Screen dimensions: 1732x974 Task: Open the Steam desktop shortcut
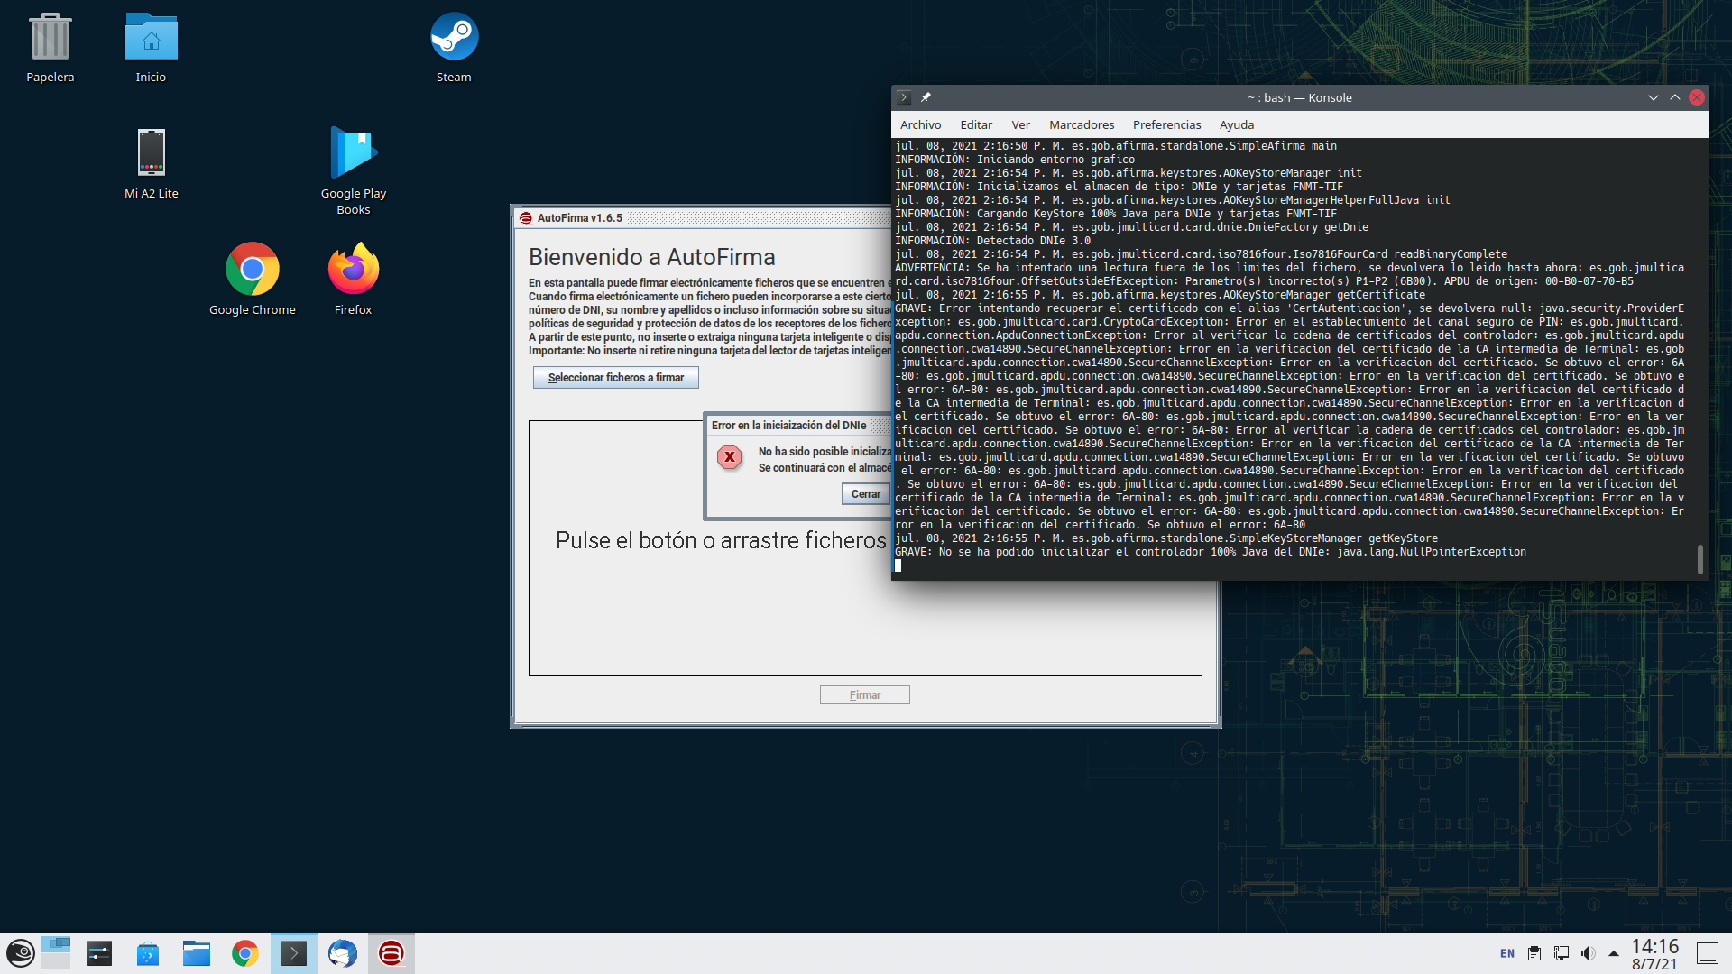pos(454,38)
